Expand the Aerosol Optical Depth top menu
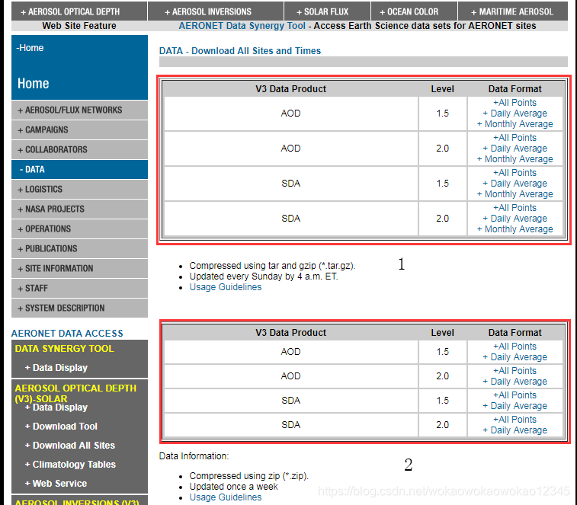The width and height of the screenshot is (577, 505). point(79,11)
